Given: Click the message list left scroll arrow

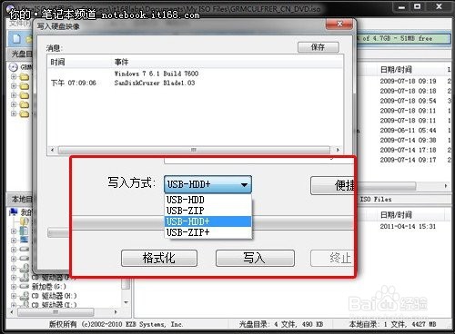Looking at the screenshot, I should 52,150.
